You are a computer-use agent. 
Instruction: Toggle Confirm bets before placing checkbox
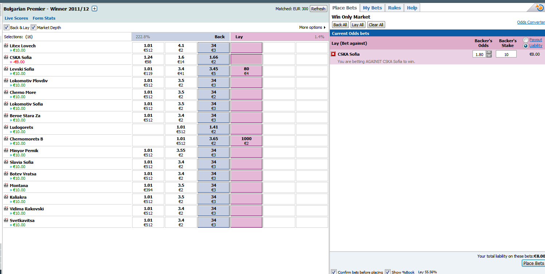pos(334,272)
